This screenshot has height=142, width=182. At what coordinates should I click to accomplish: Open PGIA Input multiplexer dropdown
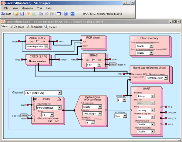[x=49, y=108]
